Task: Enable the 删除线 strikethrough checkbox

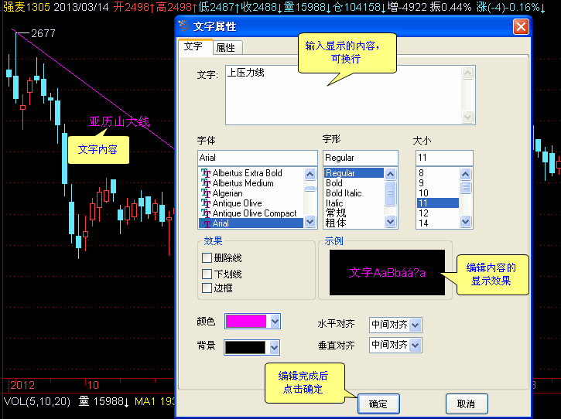Action: (x=207, y=258)
